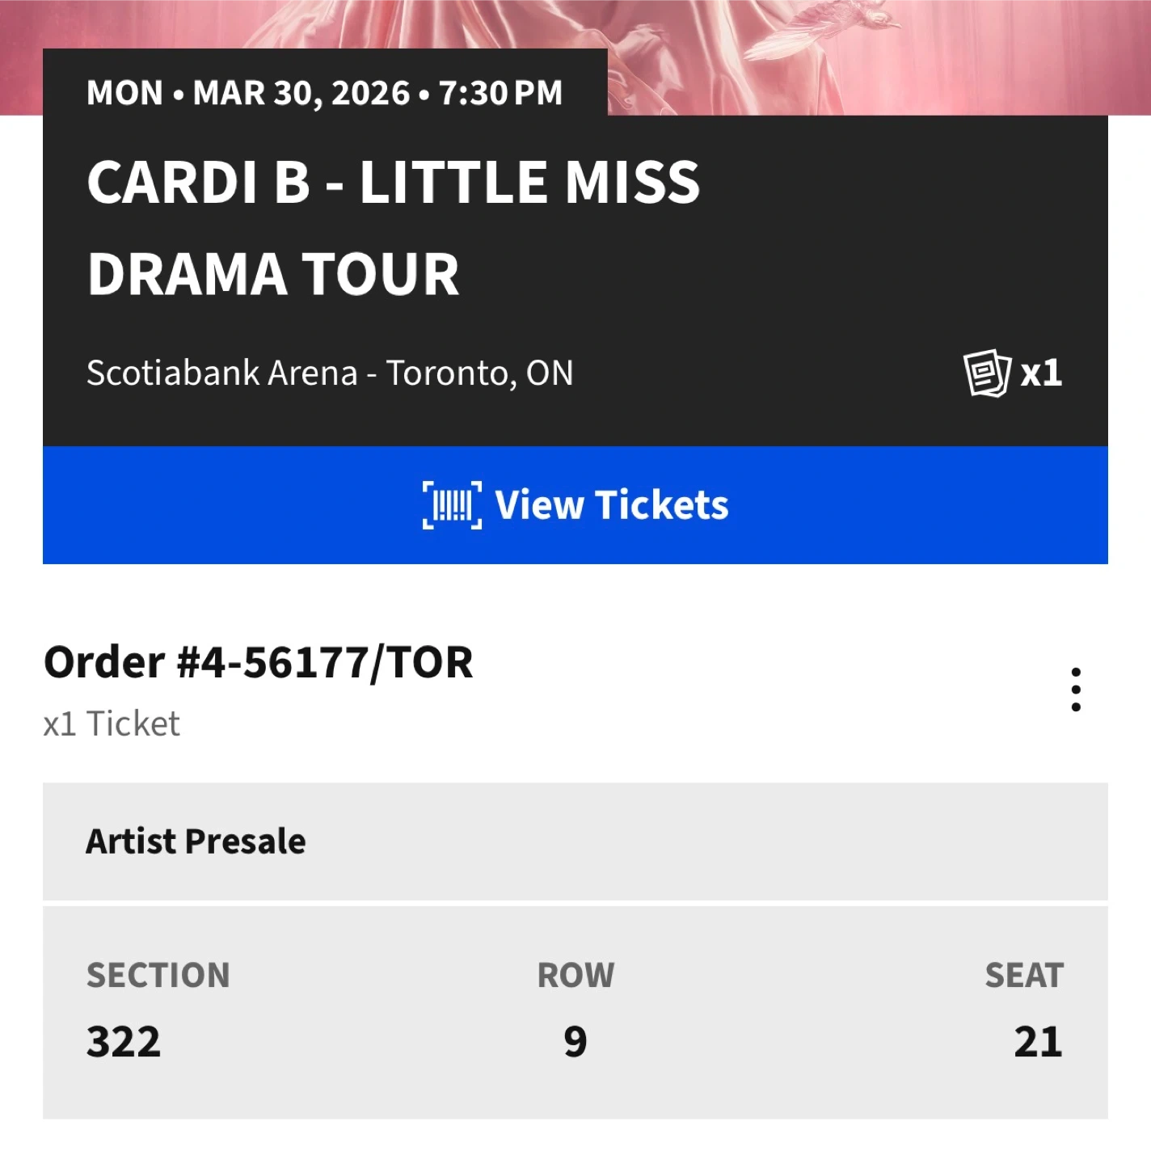The height and width of the screenshot is (1164, 1151).
Task: Open the three-dot order options menu
Action: 1075,690
